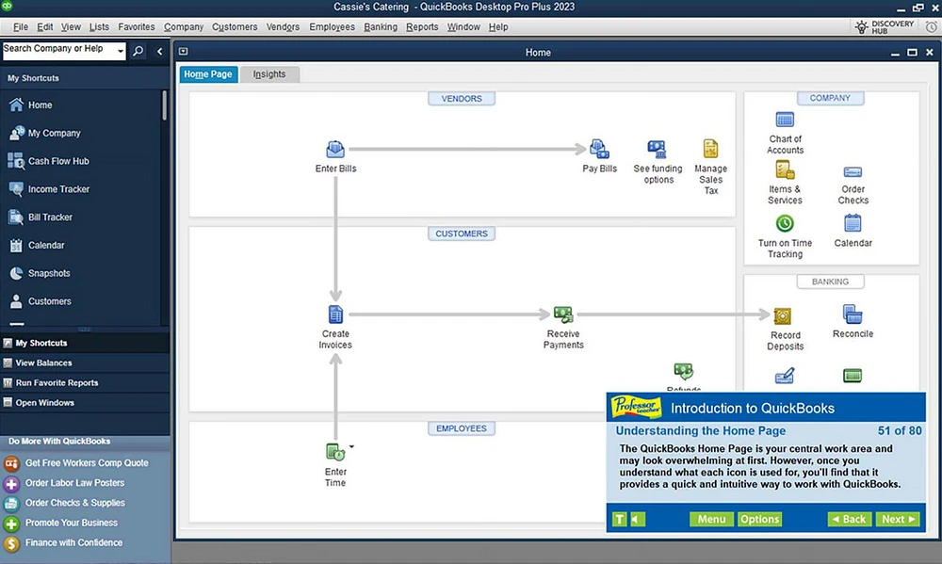Open the Items & Services icon
This screenshot has width=942, height=564.
point(785,170)
